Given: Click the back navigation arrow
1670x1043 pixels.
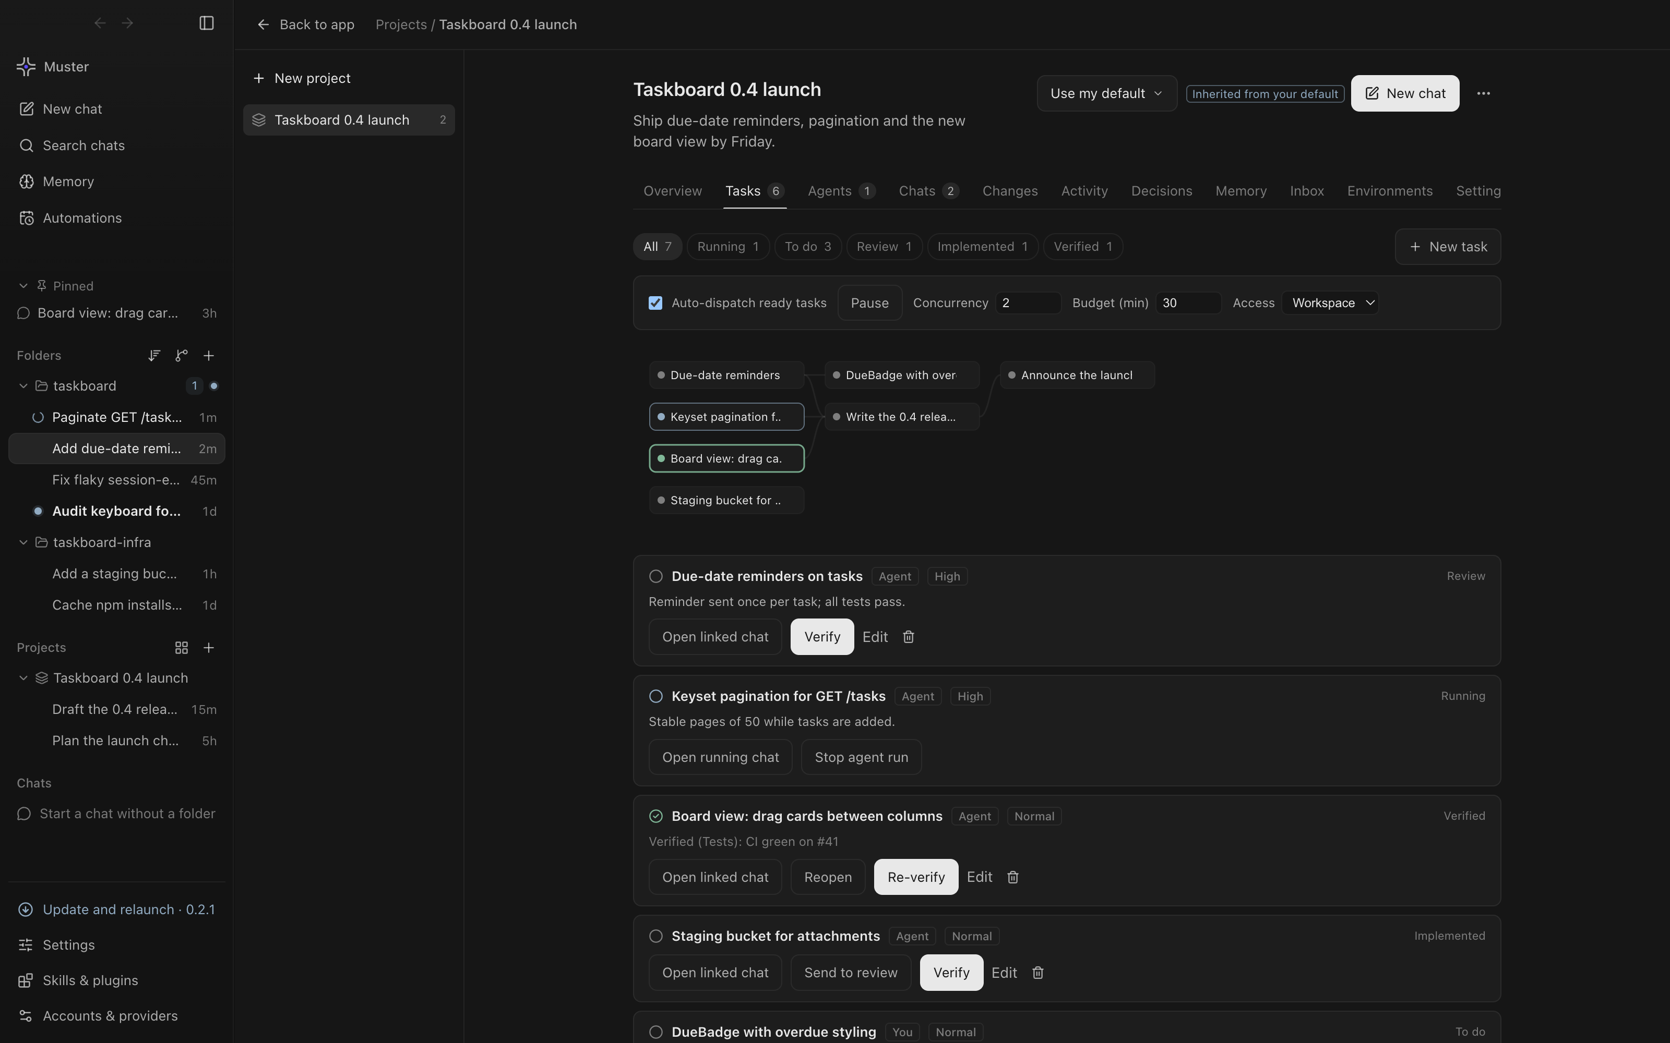Looking at the screenshot, I should [100, 23].
